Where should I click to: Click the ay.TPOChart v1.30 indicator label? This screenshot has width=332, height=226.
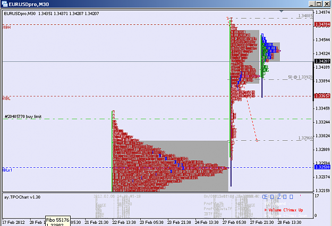(x=22, y=197)
